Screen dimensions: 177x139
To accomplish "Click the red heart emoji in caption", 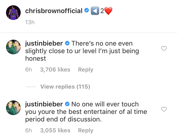I will coord(108,11).
